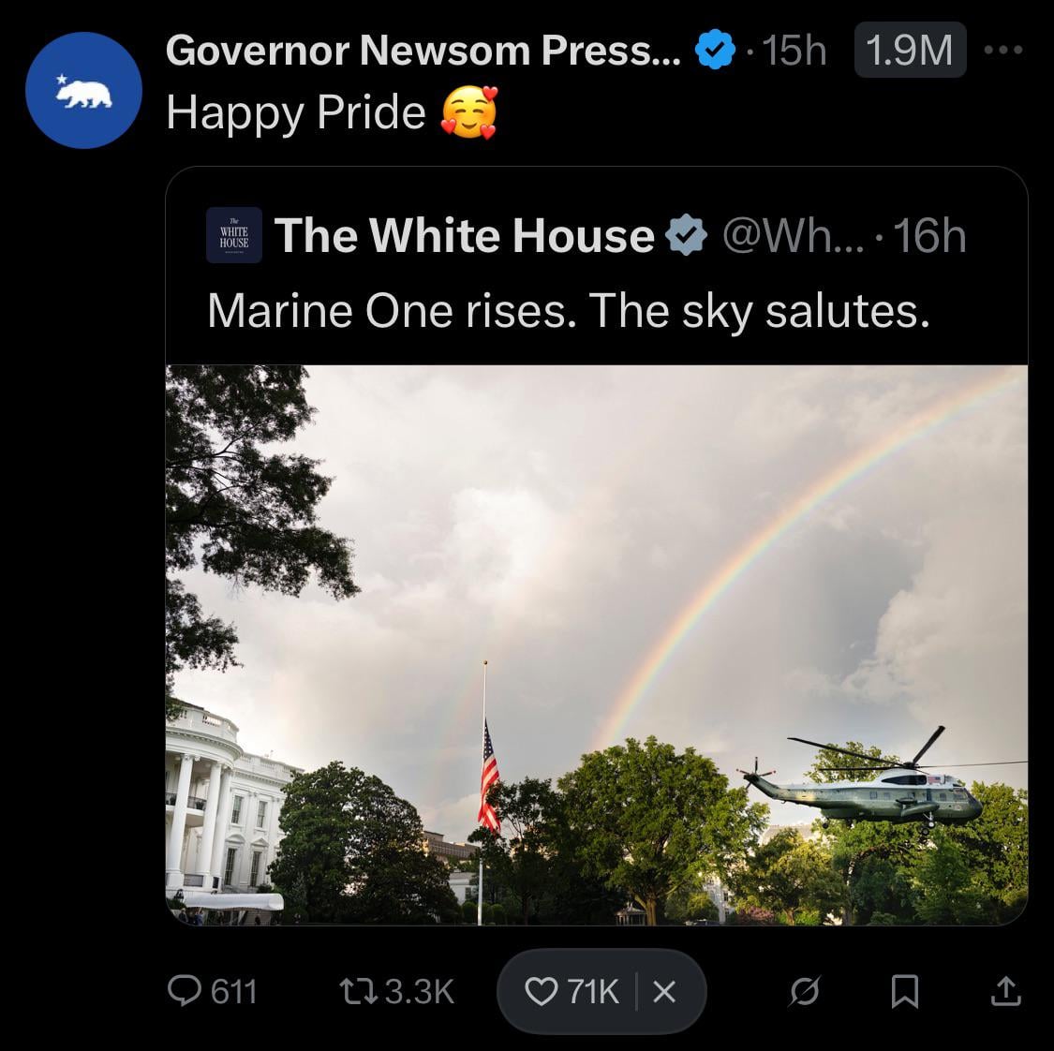Share the post via the share icon
Viewport: 1054px width, 1051px height.
[1005, 991]
